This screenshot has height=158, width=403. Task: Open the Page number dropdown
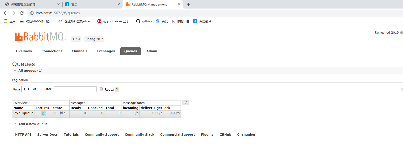click(x=26, y=89)
